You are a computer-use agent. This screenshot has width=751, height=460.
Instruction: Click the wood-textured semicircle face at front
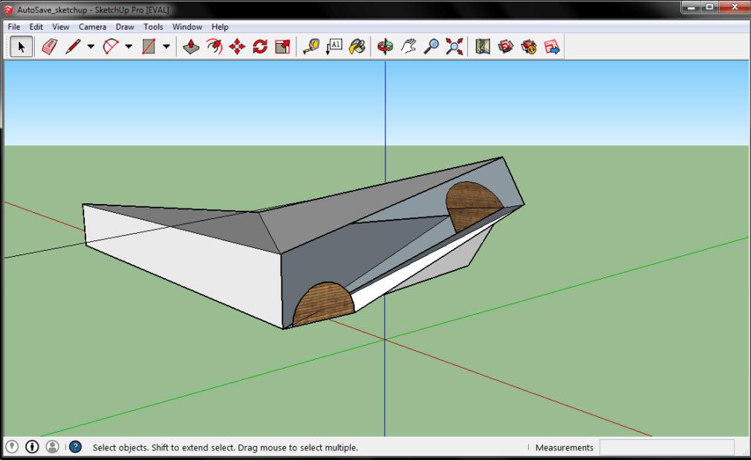323,304
